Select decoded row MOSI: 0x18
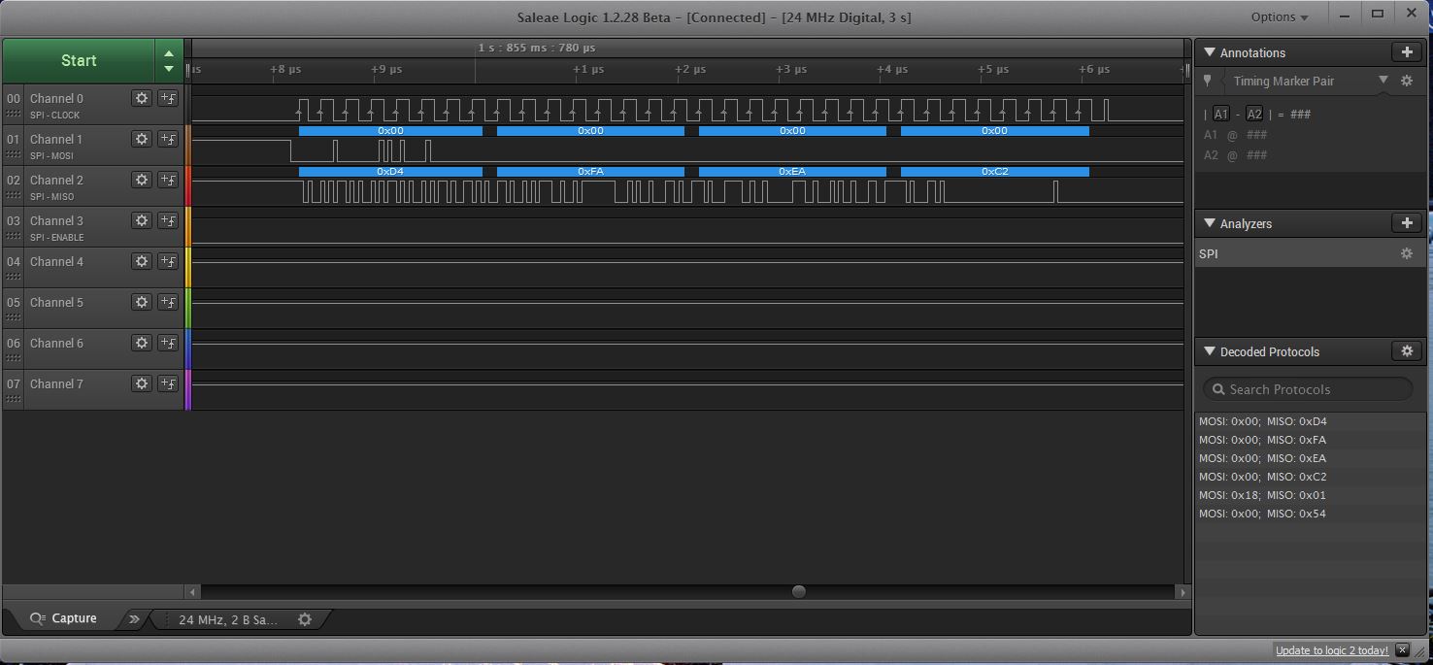The image size is (1433, 665). [1311, 495]
